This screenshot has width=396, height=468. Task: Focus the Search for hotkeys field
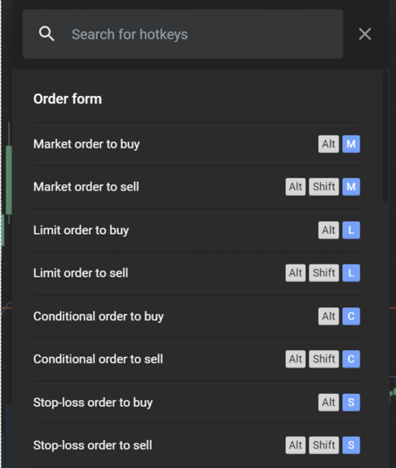coord(182,34)
